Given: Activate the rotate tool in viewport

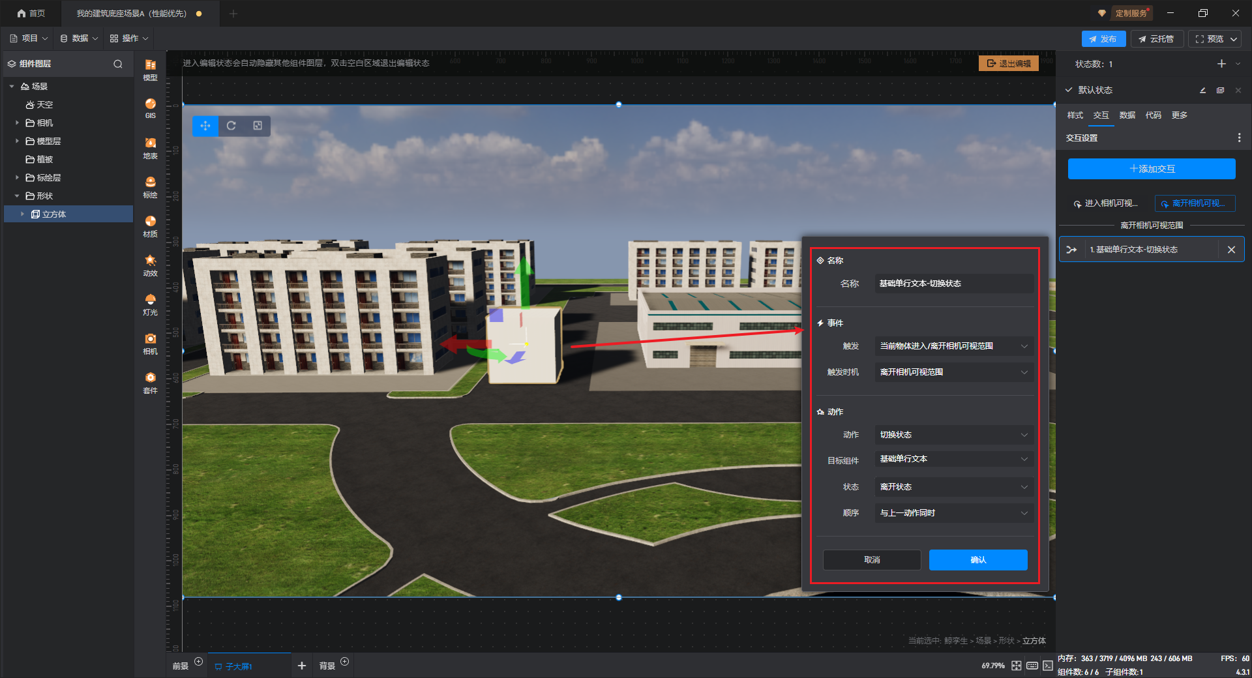Looking at the screenshot, I should (x=231, y=126).
